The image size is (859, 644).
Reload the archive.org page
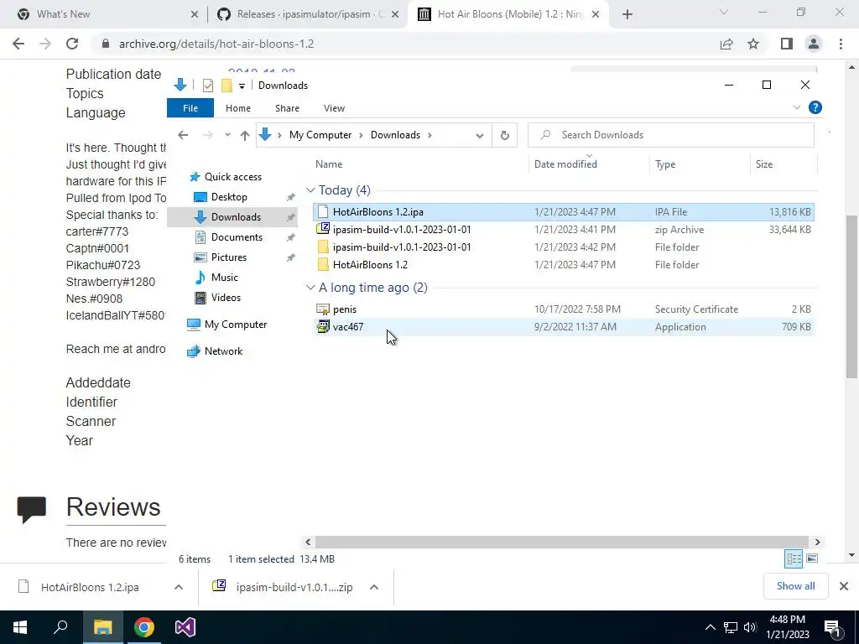tap(72, 44)
